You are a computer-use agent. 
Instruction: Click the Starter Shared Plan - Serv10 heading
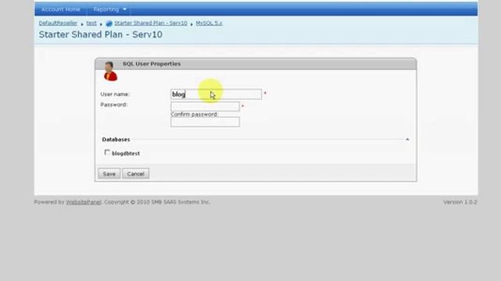coord(101,34)
